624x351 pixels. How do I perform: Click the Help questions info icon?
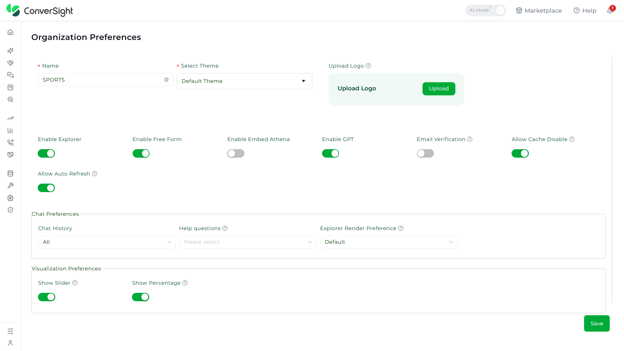point(225,228)
